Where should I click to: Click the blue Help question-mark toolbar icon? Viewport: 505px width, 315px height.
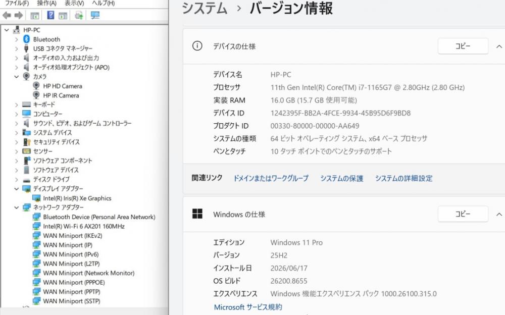point(50,15)
